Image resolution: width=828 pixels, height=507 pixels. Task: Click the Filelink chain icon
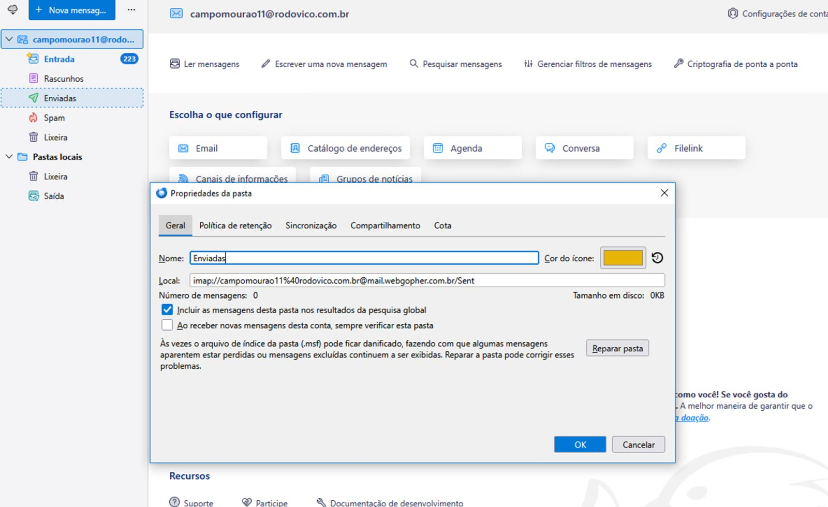[x=661, y=148]
